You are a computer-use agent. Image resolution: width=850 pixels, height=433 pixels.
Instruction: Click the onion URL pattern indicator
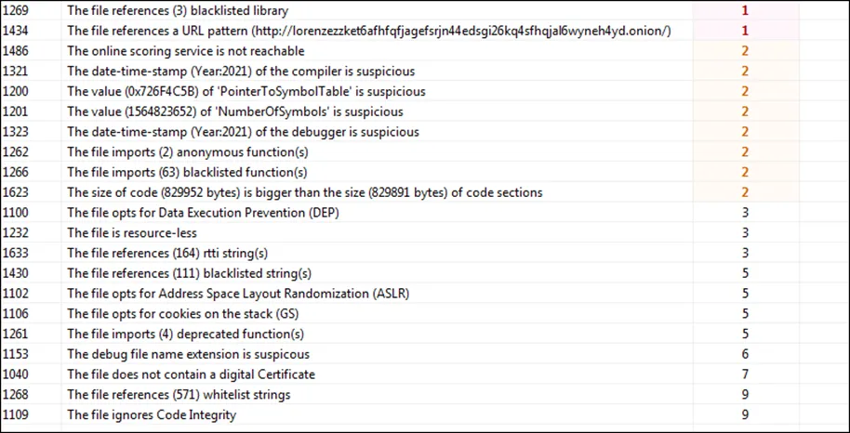(425, 31)
